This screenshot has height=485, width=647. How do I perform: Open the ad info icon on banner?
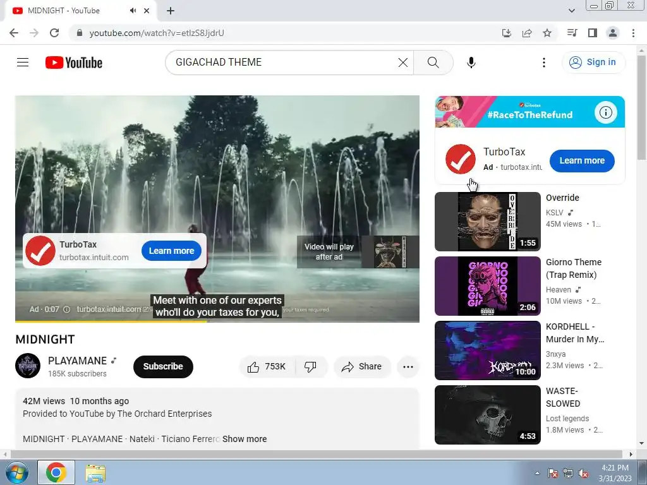[606, 112]
